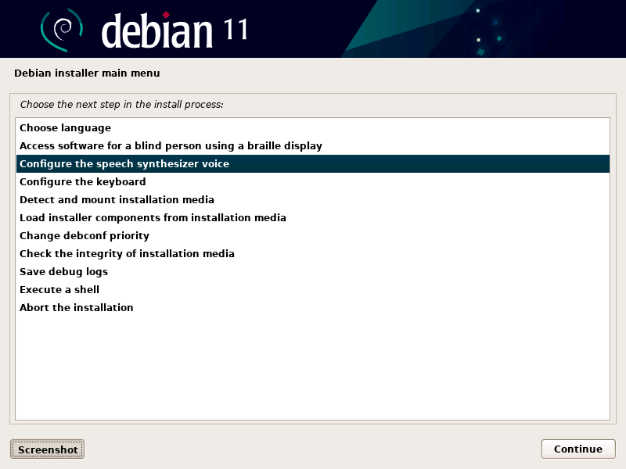Choose Change debconf priority option

(x=312, y=236)
